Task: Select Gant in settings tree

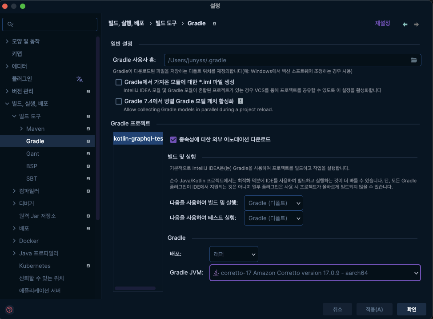Action: [32, 153]
